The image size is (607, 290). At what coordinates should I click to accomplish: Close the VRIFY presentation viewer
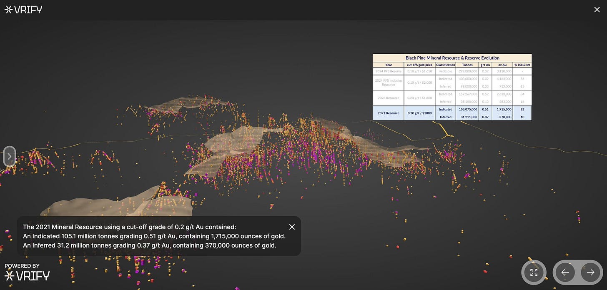tap(597, 10)
